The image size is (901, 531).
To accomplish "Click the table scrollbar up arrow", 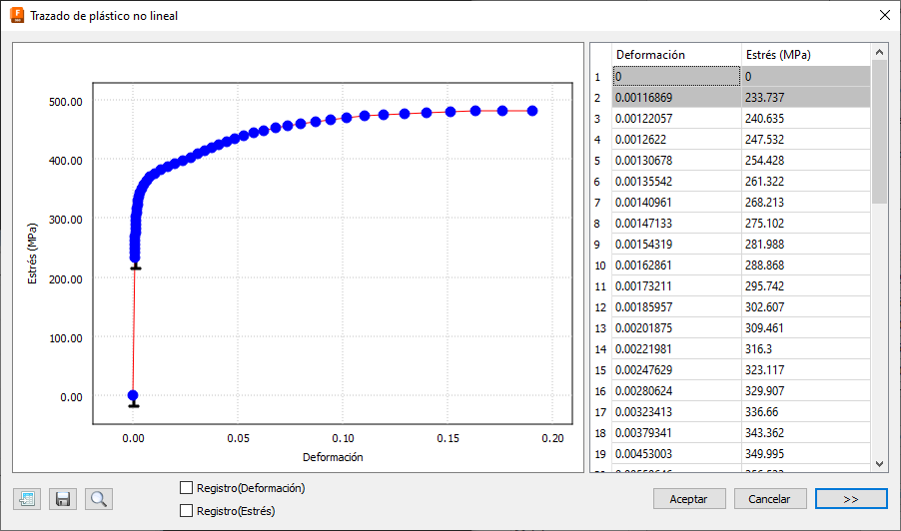I will point(879,52).
